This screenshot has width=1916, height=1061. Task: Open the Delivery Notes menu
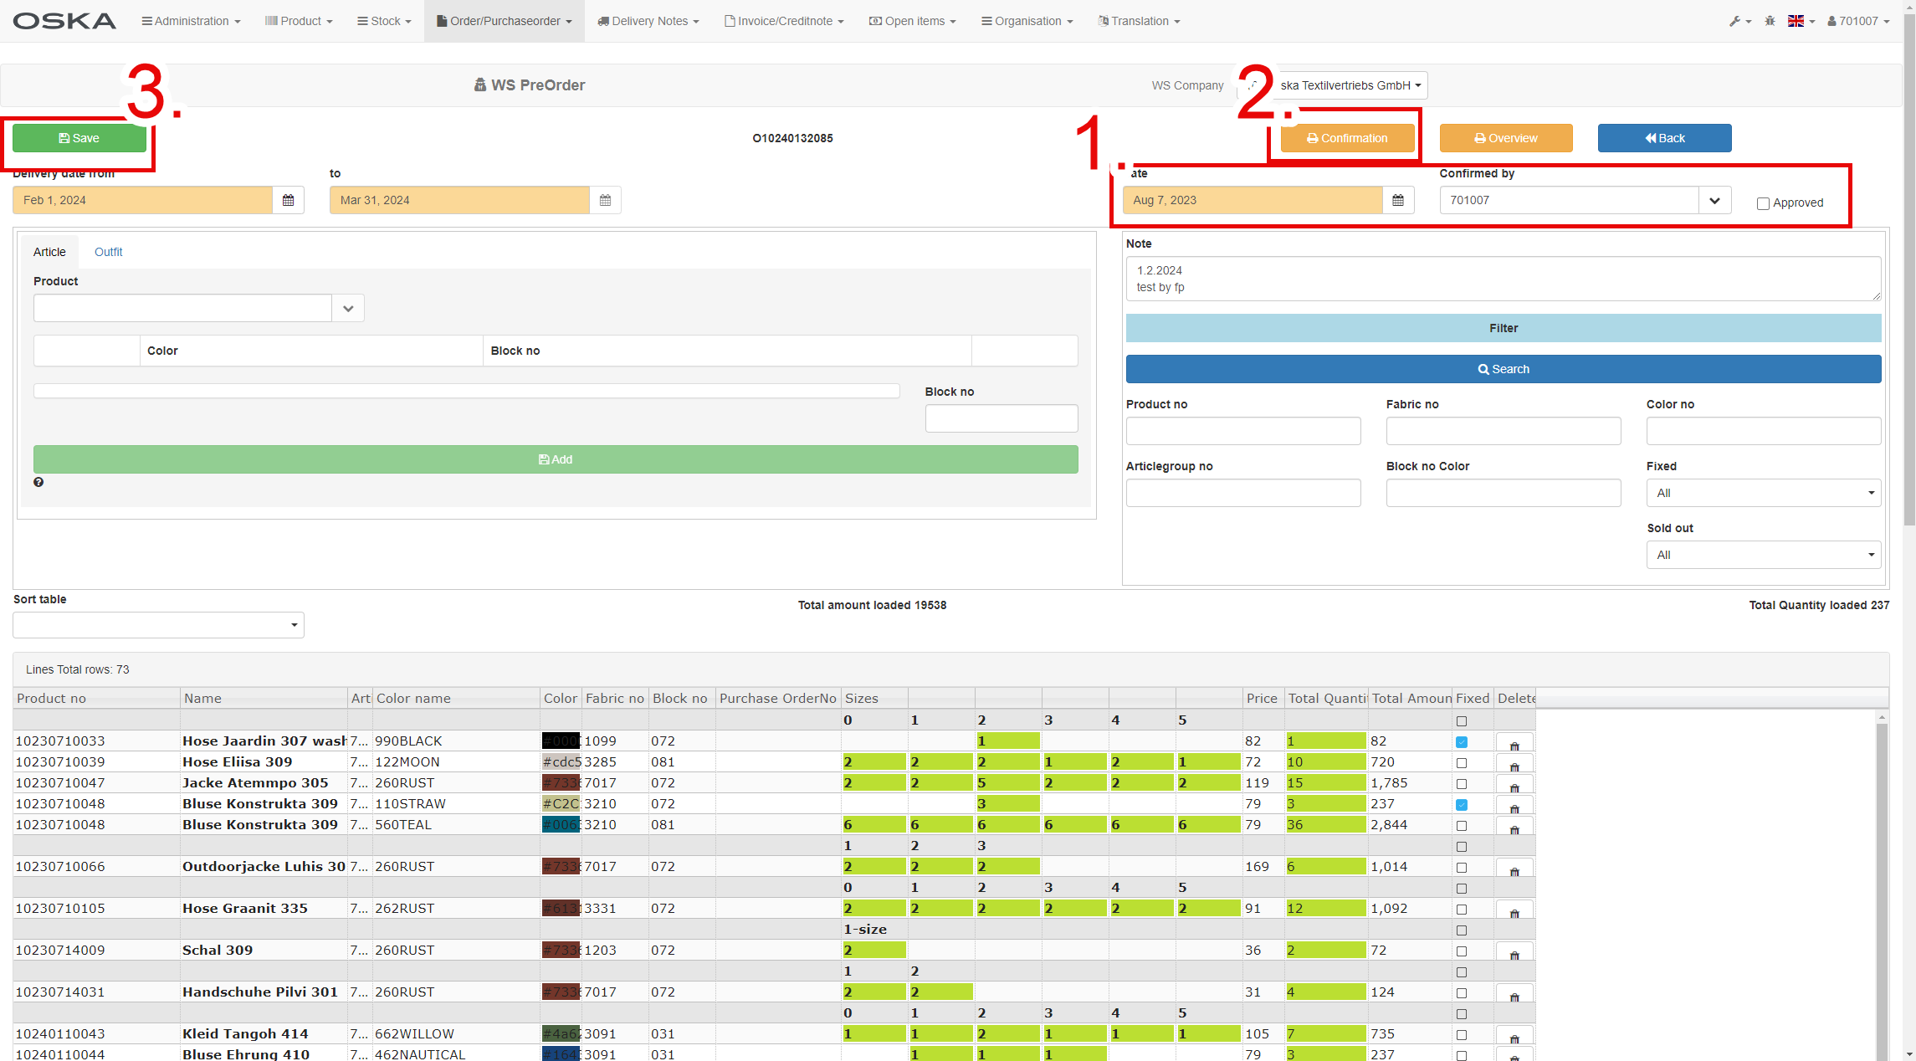pyautogui.click(x=648, y=21)
